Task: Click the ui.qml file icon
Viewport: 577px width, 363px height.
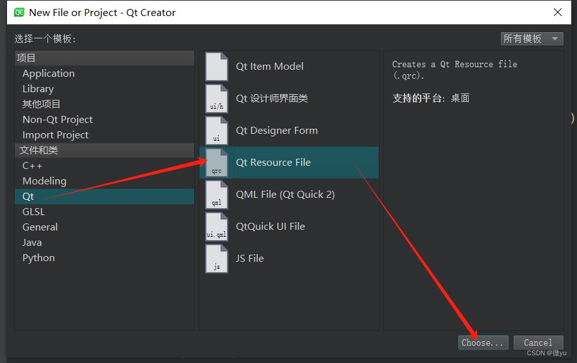Action: tap(217, 227)
